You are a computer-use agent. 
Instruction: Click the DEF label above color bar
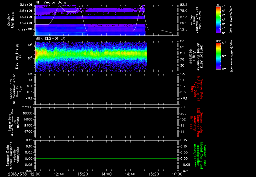coord(218,41)
